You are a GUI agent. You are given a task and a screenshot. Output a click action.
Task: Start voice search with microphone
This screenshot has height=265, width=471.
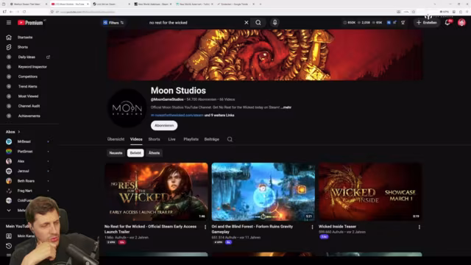(x=275, y=23)
